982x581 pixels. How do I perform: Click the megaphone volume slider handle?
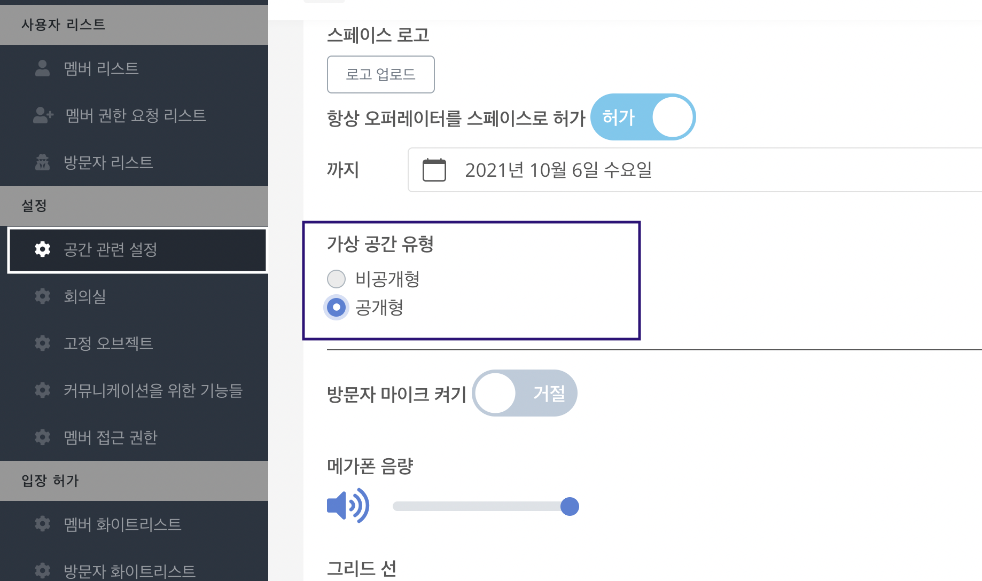[x=570, y=506]
